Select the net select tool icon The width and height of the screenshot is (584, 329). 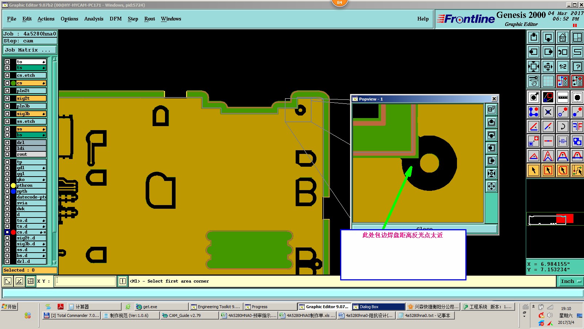[x=577, y=170]
